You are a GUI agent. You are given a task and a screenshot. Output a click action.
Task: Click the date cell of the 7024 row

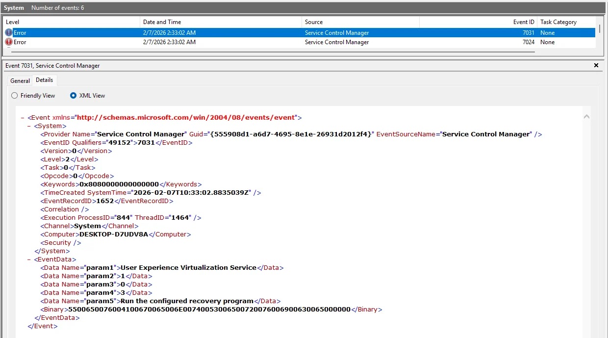[x=169, y=42]
